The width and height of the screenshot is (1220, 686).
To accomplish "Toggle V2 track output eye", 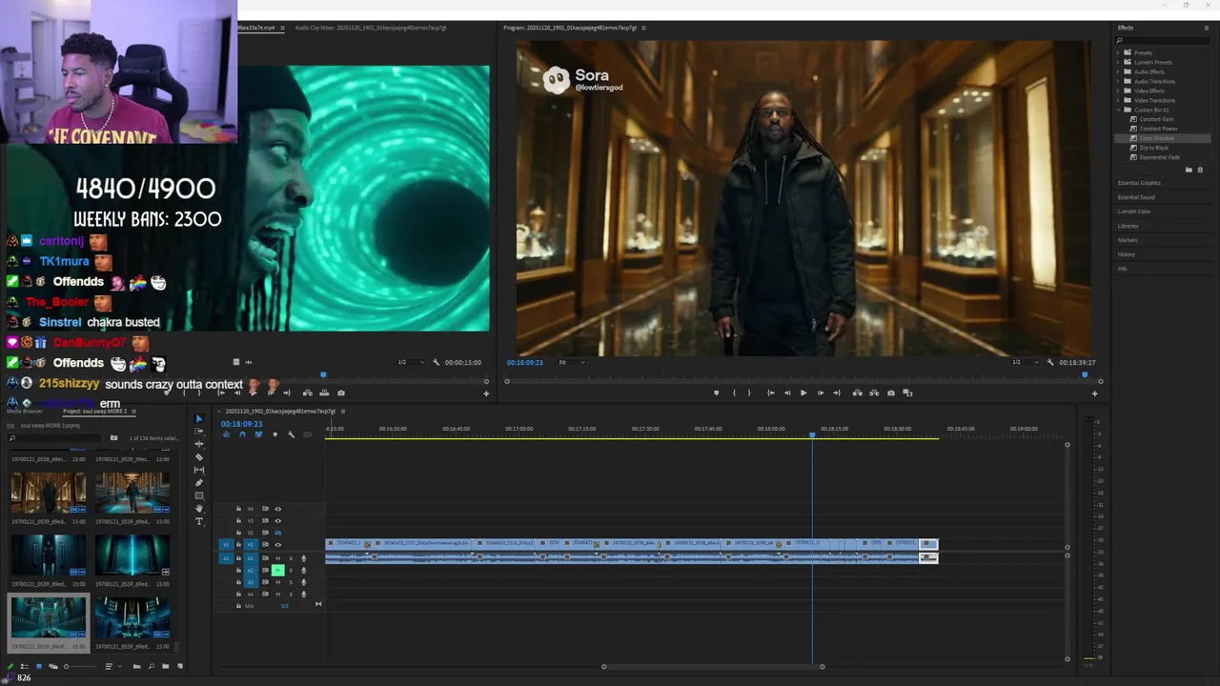I will (x=277, y=533).
